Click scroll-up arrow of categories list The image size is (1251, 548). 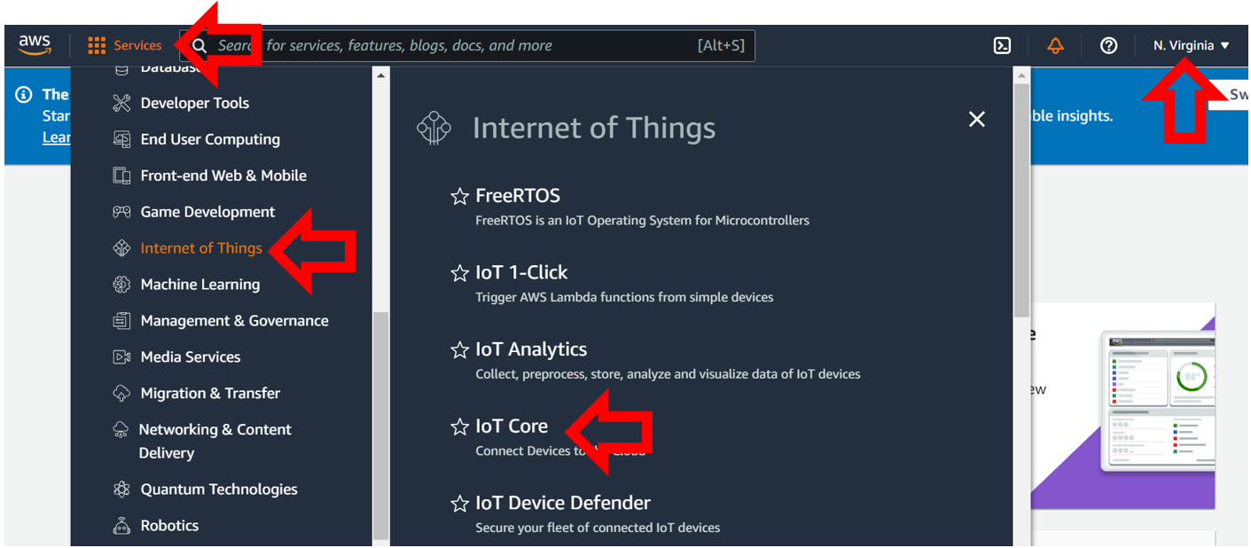(x=381, y=76)
